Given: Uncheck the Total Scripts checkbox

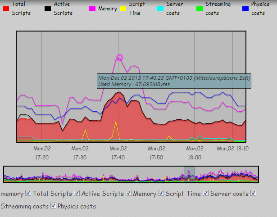Looking at the screenshot, I should tap(28, 194).
